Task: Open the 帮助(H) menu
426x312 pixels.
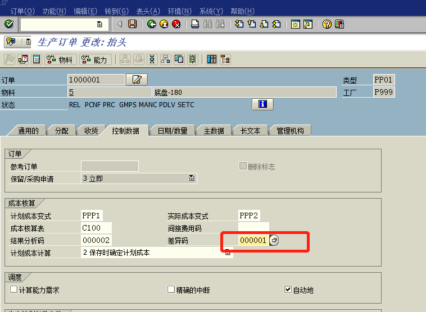Action: pos(242,11)
